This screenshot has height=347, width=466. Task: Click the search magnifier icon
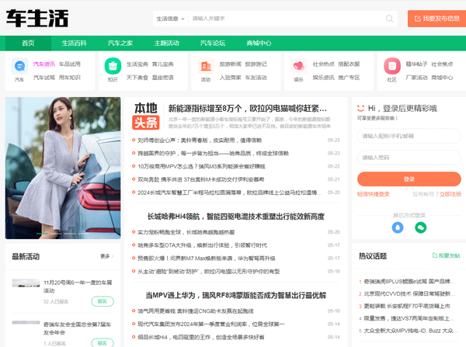click(x=389, y=19)
